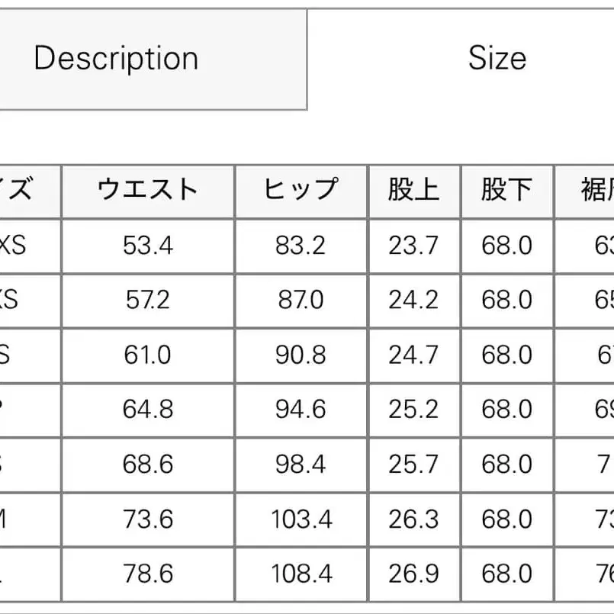Click the waist value 68.6
Image resolution: width=614 pixels, height=614 pixels.
click(x=148, y=463)
